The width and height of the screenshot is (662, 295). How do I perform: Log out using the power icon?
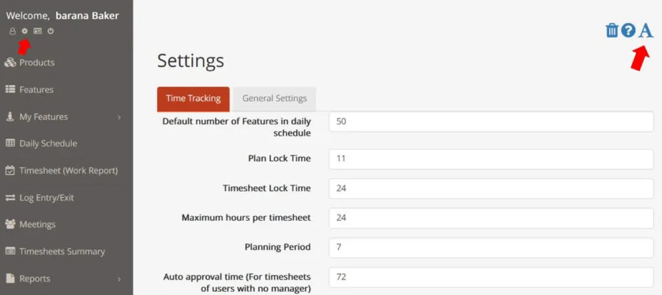tap(50, 31)
